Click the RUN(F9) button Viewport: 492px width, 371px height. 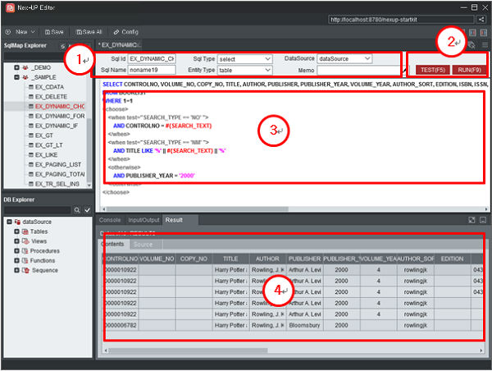pos(469,70)
